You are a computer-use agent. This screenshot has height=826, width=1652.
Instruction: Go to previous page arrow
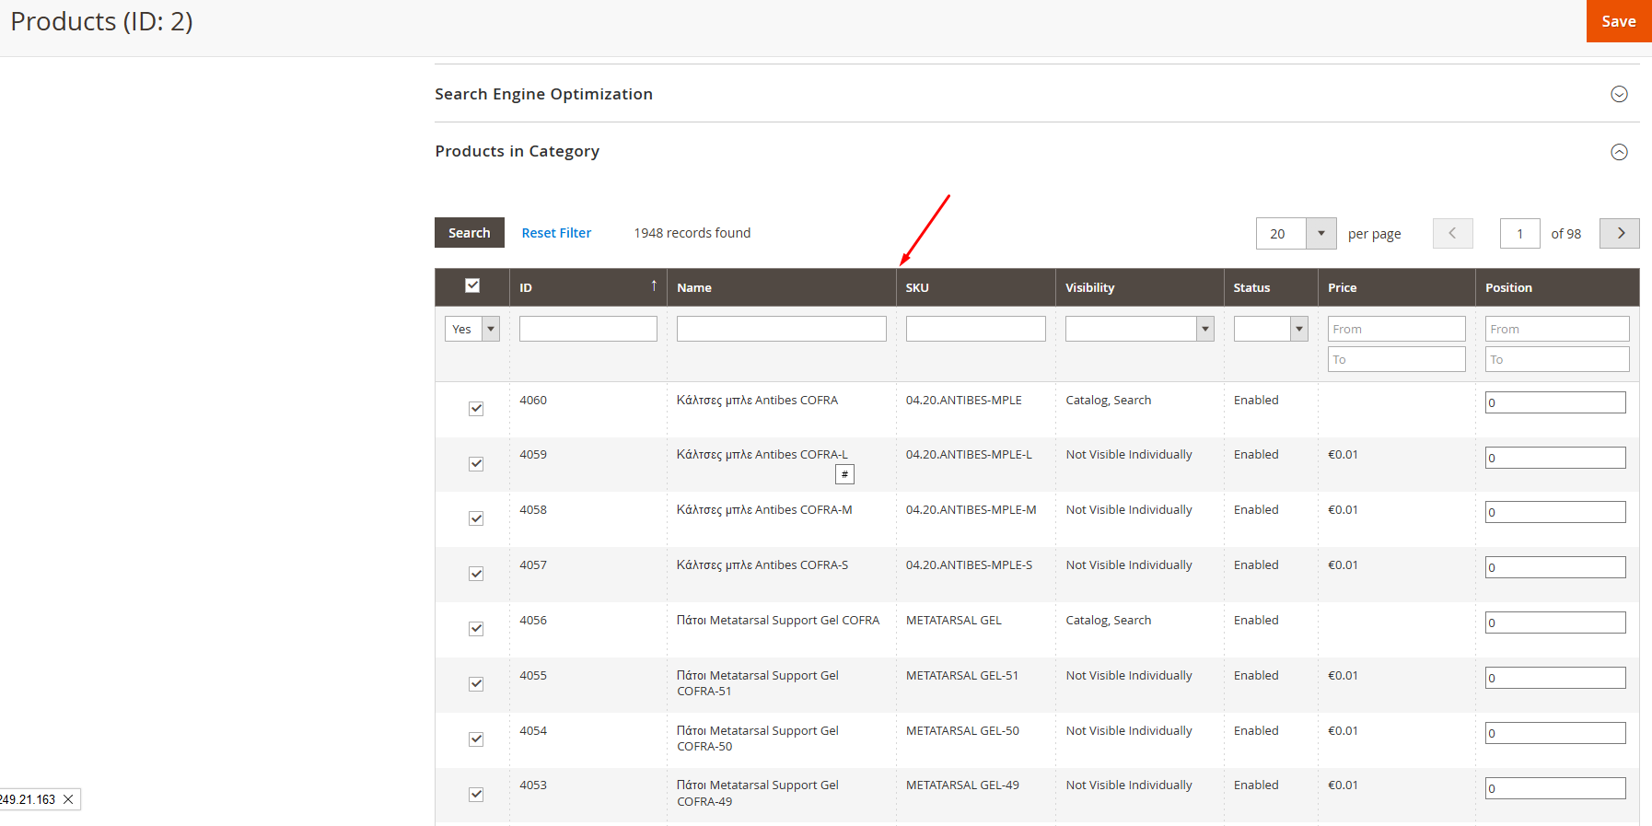coord(1453,233)
